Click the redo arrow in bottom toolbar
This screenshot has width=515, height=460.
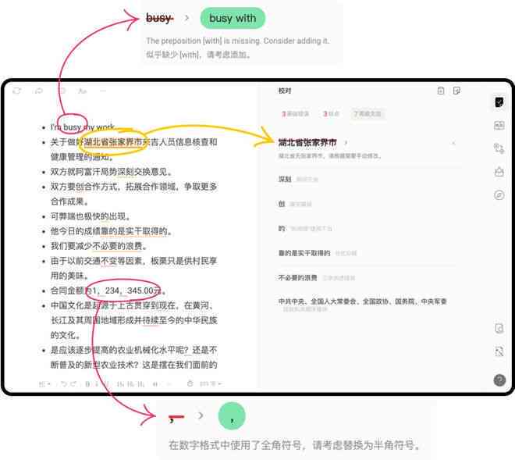point(73,383)
